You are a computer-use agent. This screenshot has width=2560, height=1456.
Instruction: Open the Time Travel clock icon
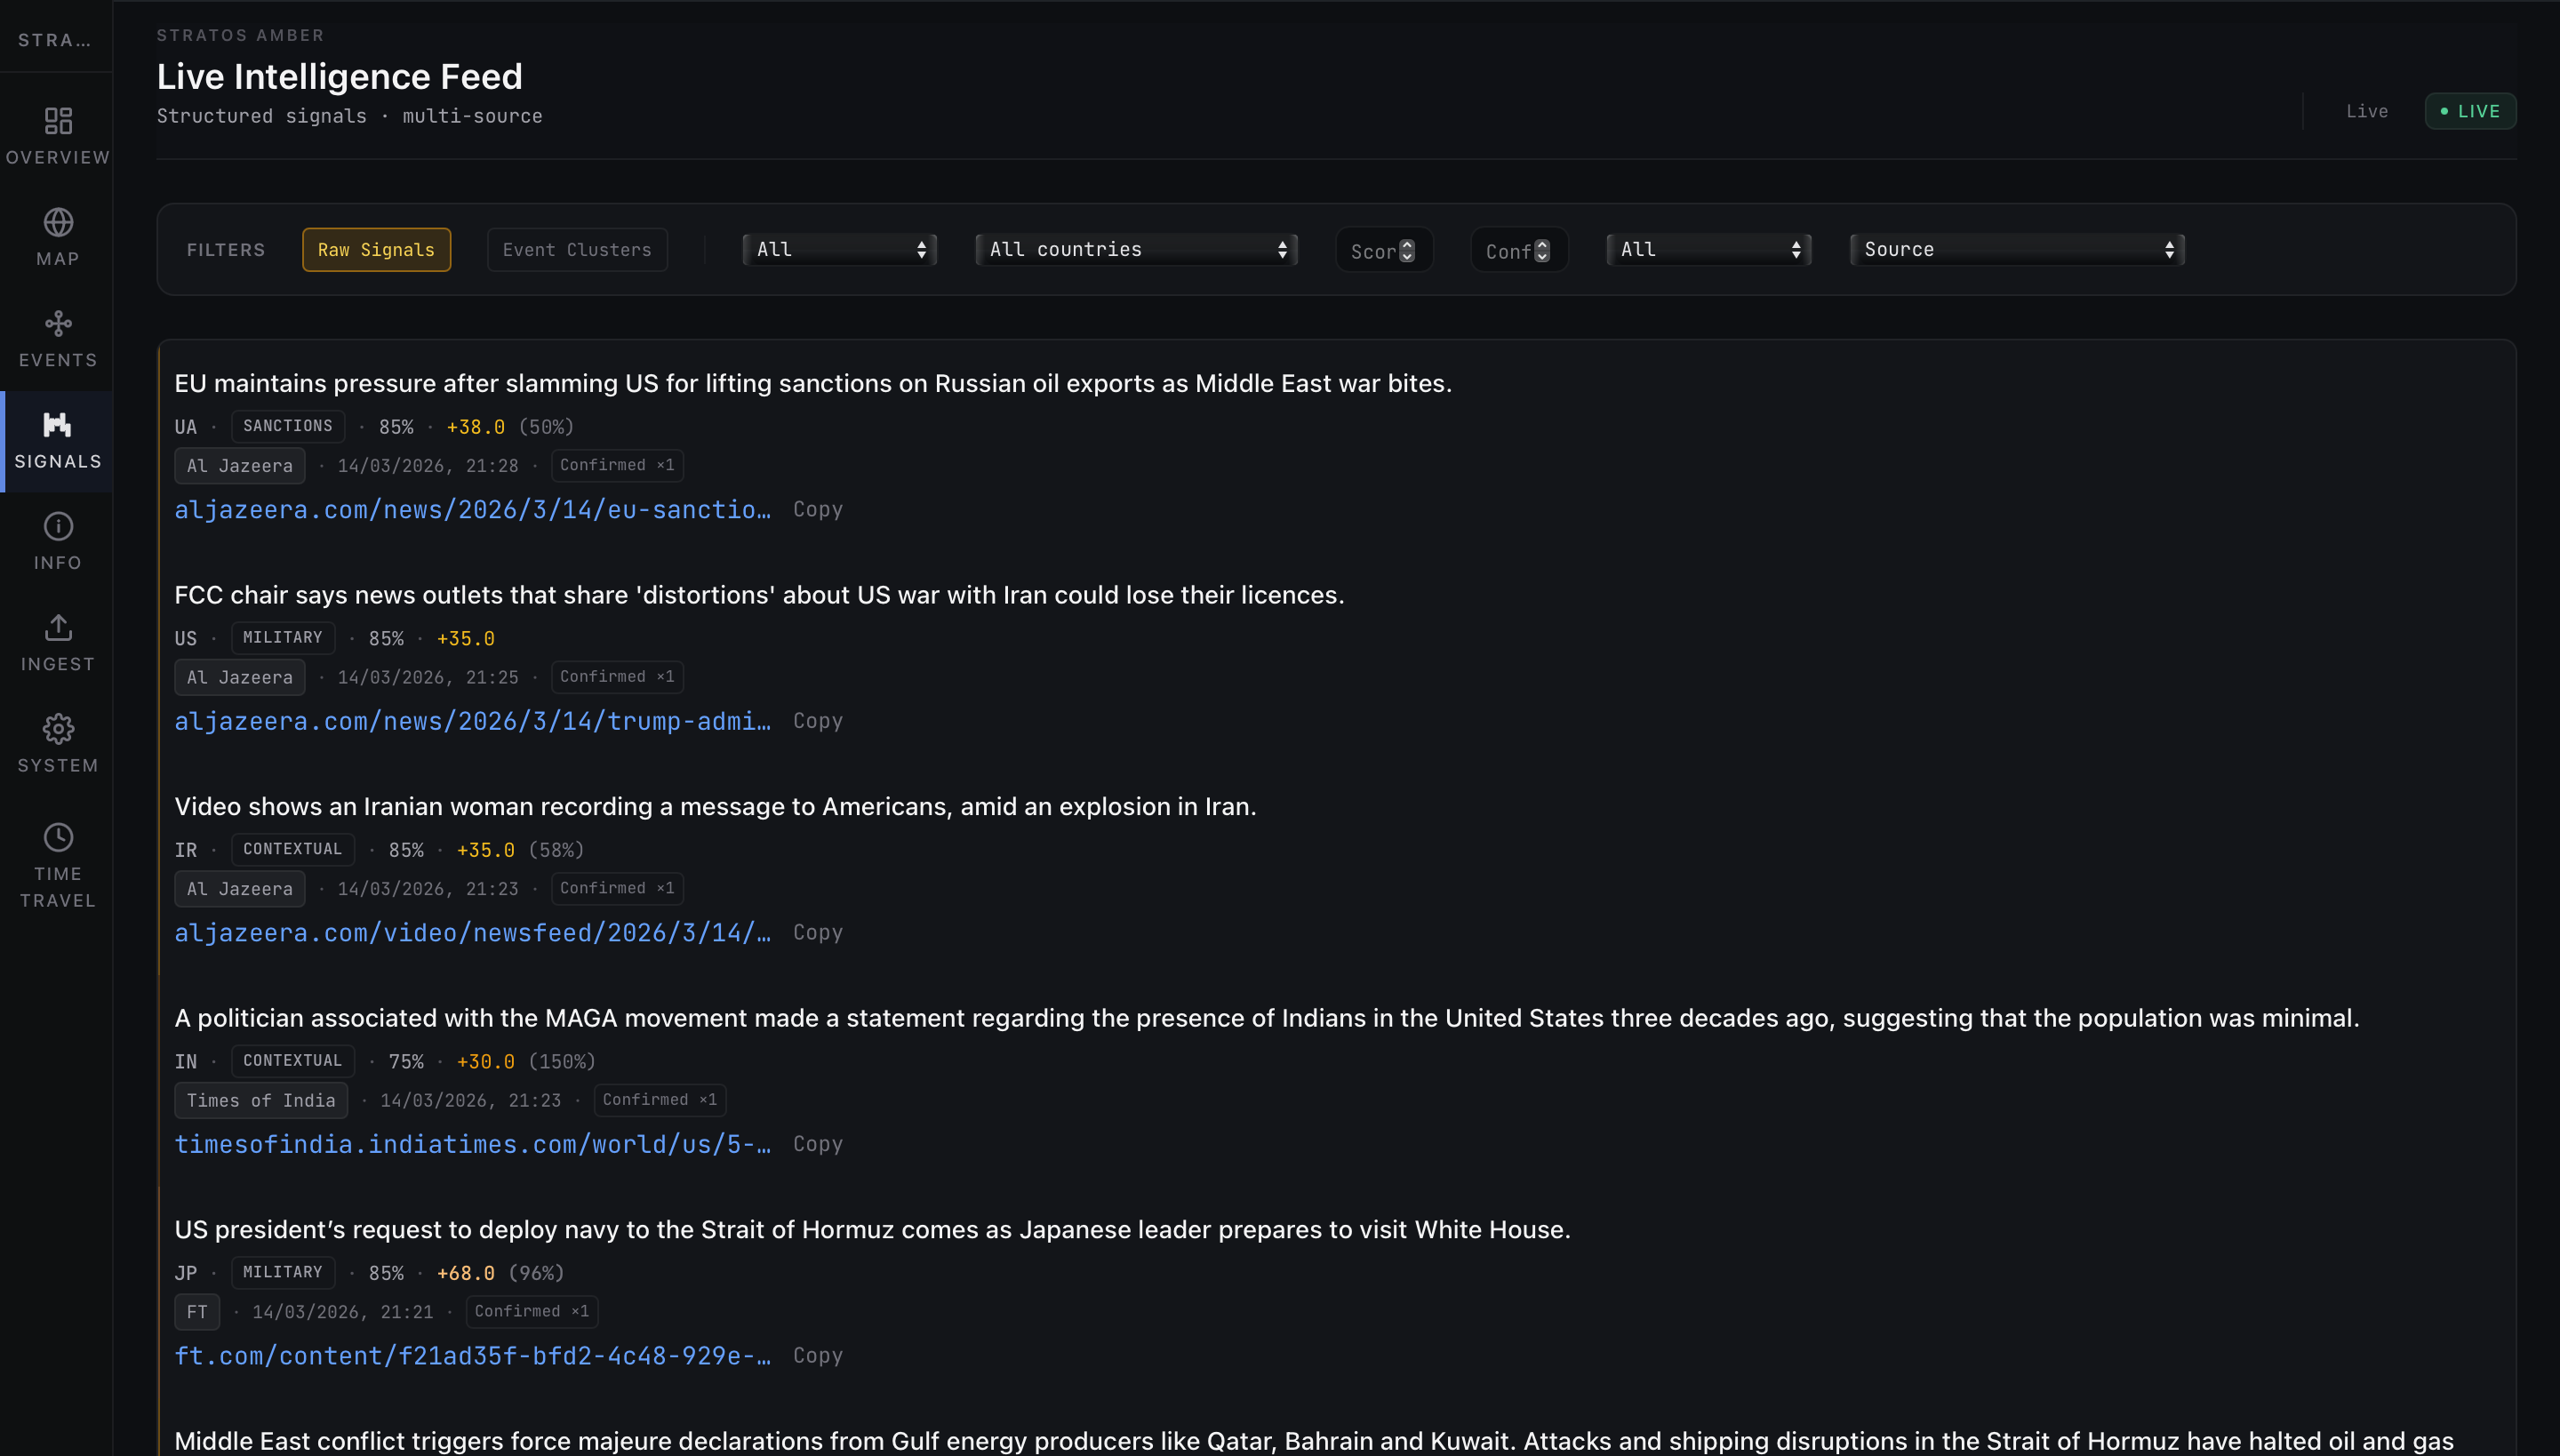tap(58, 837)
